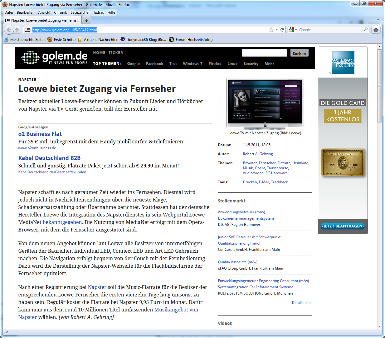Open the Google top theme
Screen dimensions: 385x338
[x=134, y=63]
